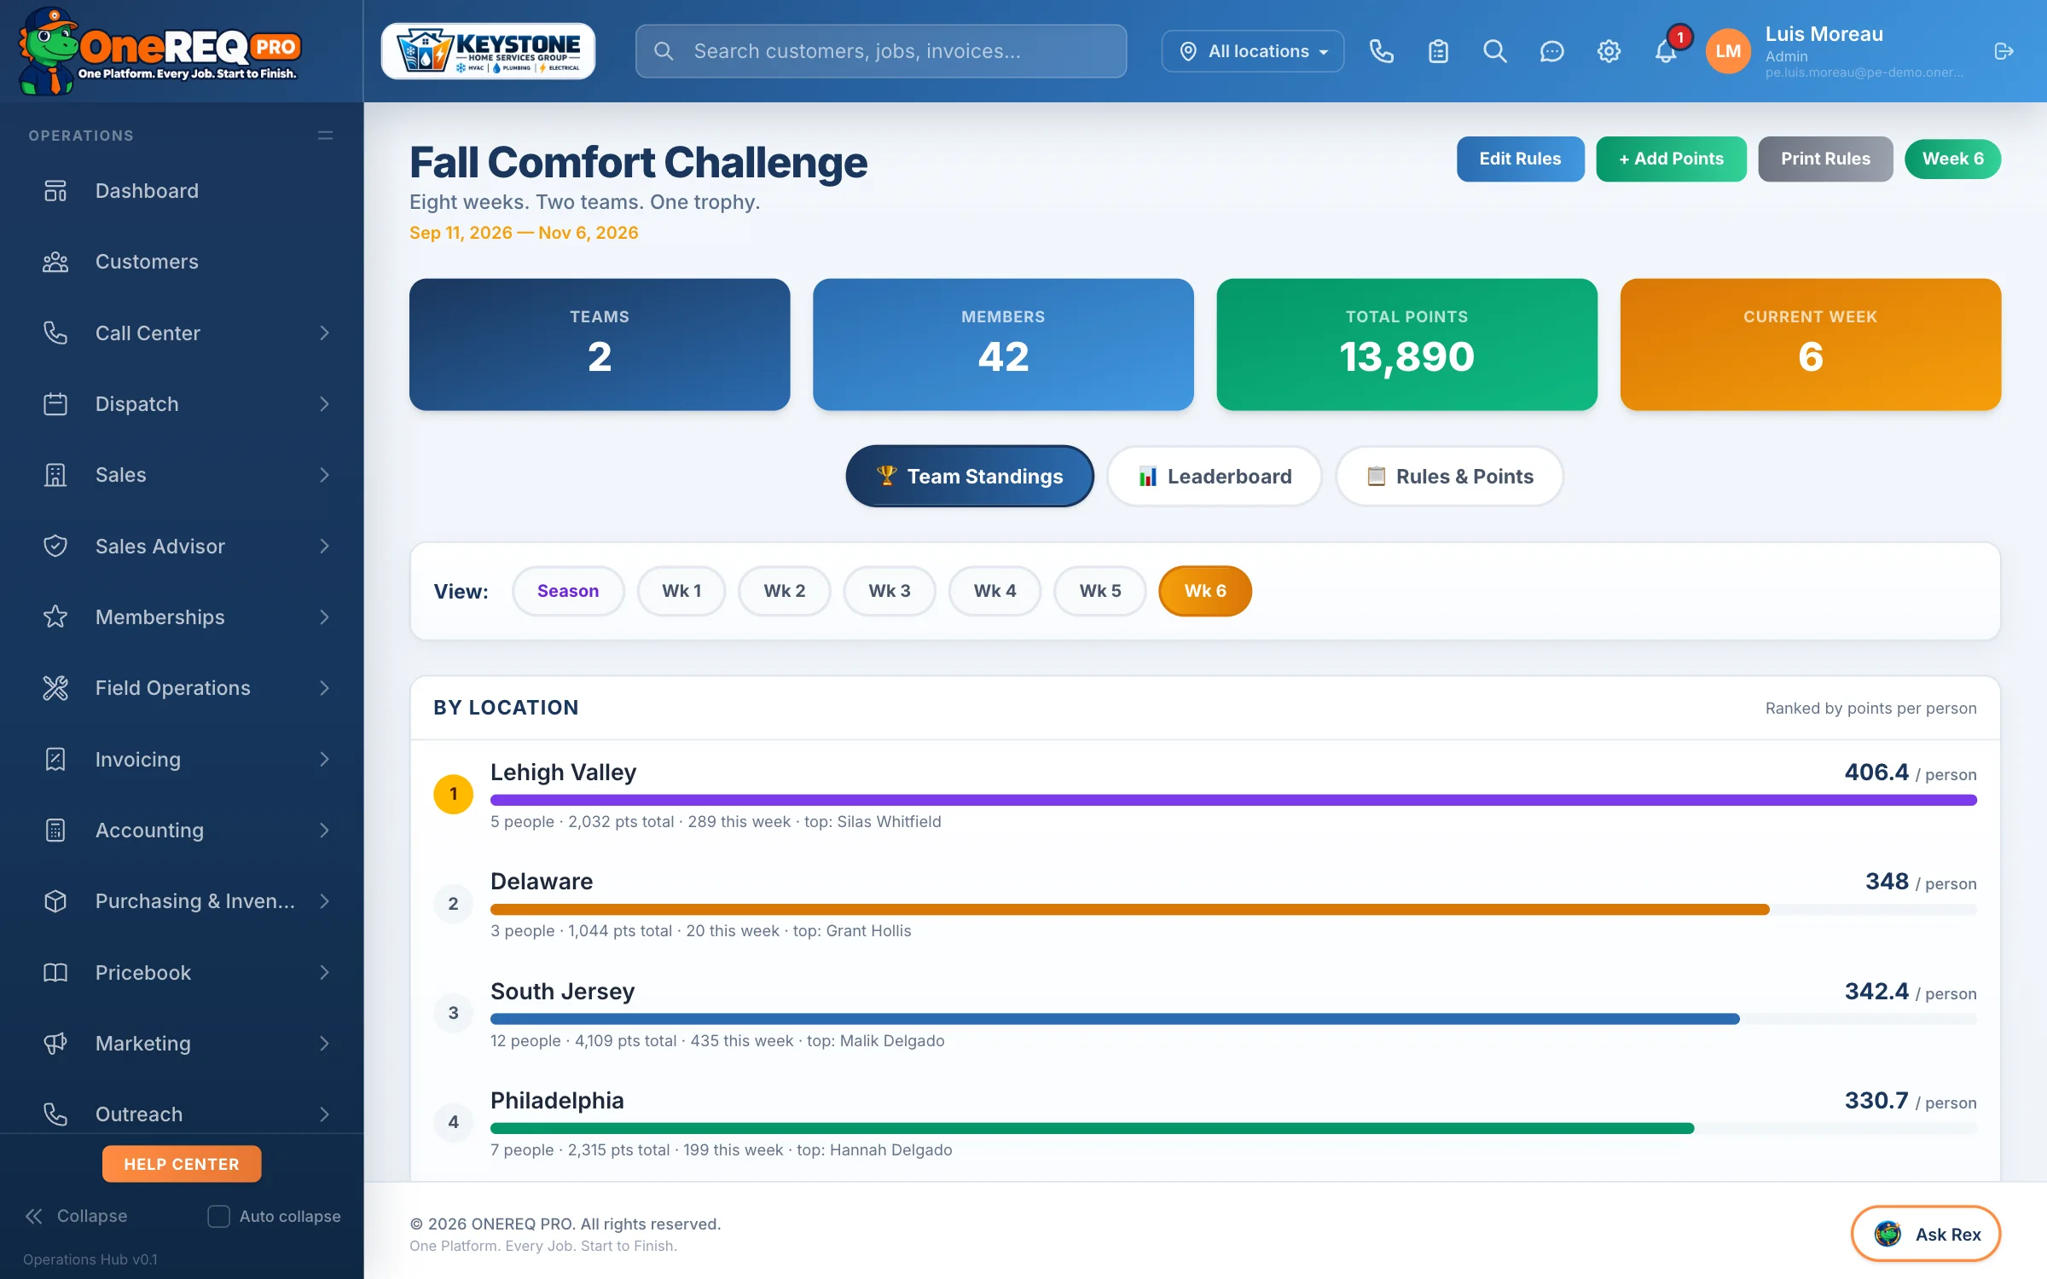Click the Edit Rules button

tap(1520, 159)
